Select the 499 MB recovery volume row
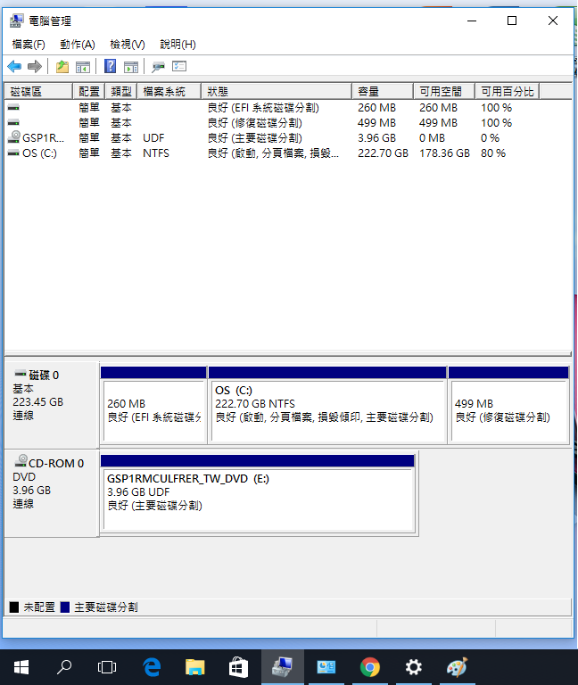Screen dimensions: 578x685 pos(287,123)
